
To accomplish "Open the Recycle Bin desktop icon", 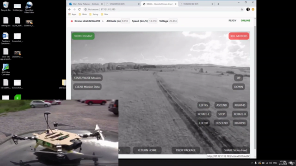I will (6, 6).
